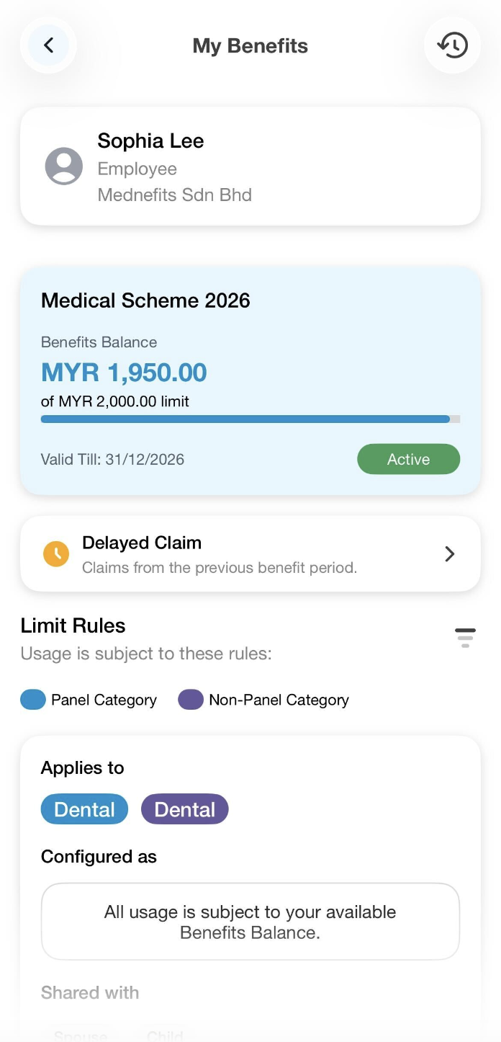
Task: Tap the Valid Till date text
Action: tap(112, 459)
